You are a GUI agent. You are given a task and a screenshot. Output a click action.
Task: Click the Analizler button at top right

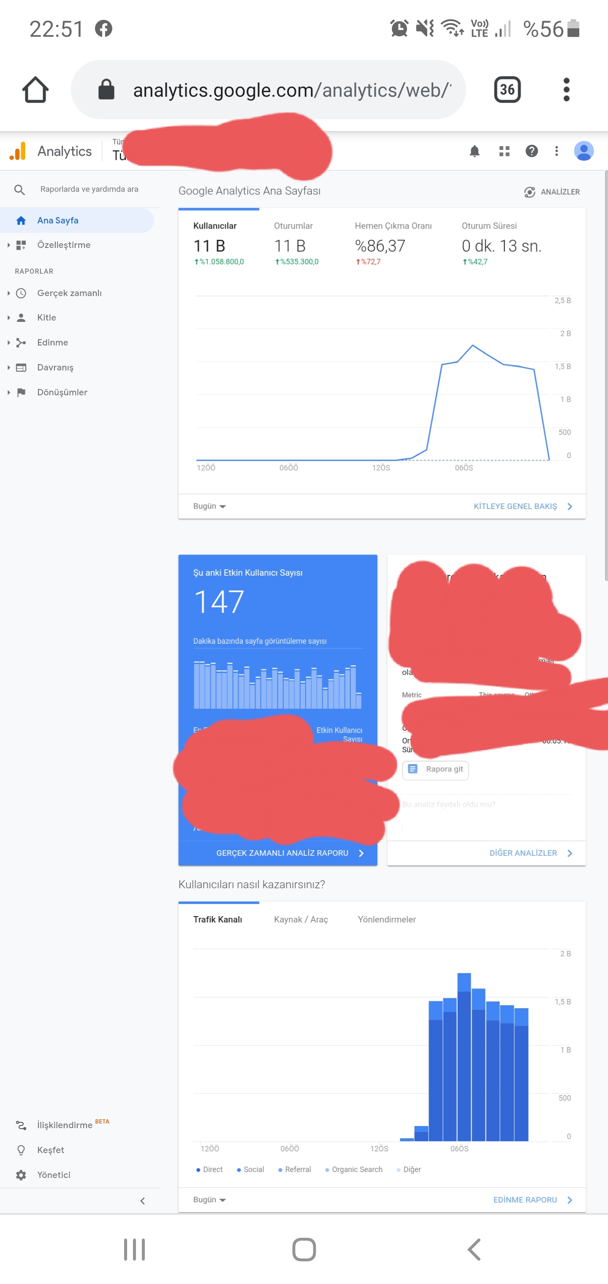[x=552, y=192]
